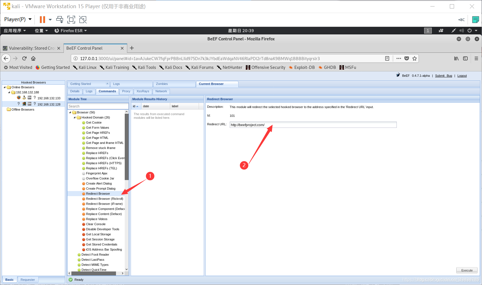Screen dimensions: 482x285
Task: Switch to the Zombies tab
Action: click(174, 84)
